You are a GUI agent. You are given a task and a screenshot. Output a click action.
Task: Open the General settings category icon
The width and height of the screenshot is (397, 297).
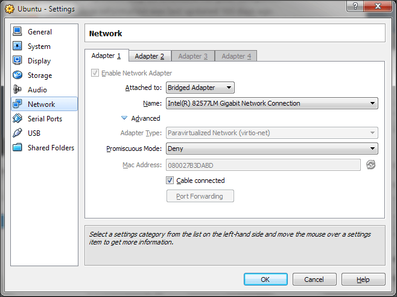[17, 31]
